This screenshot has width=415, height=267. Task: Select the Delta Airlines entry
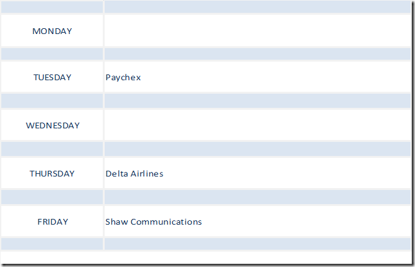(x=134, y=174)
